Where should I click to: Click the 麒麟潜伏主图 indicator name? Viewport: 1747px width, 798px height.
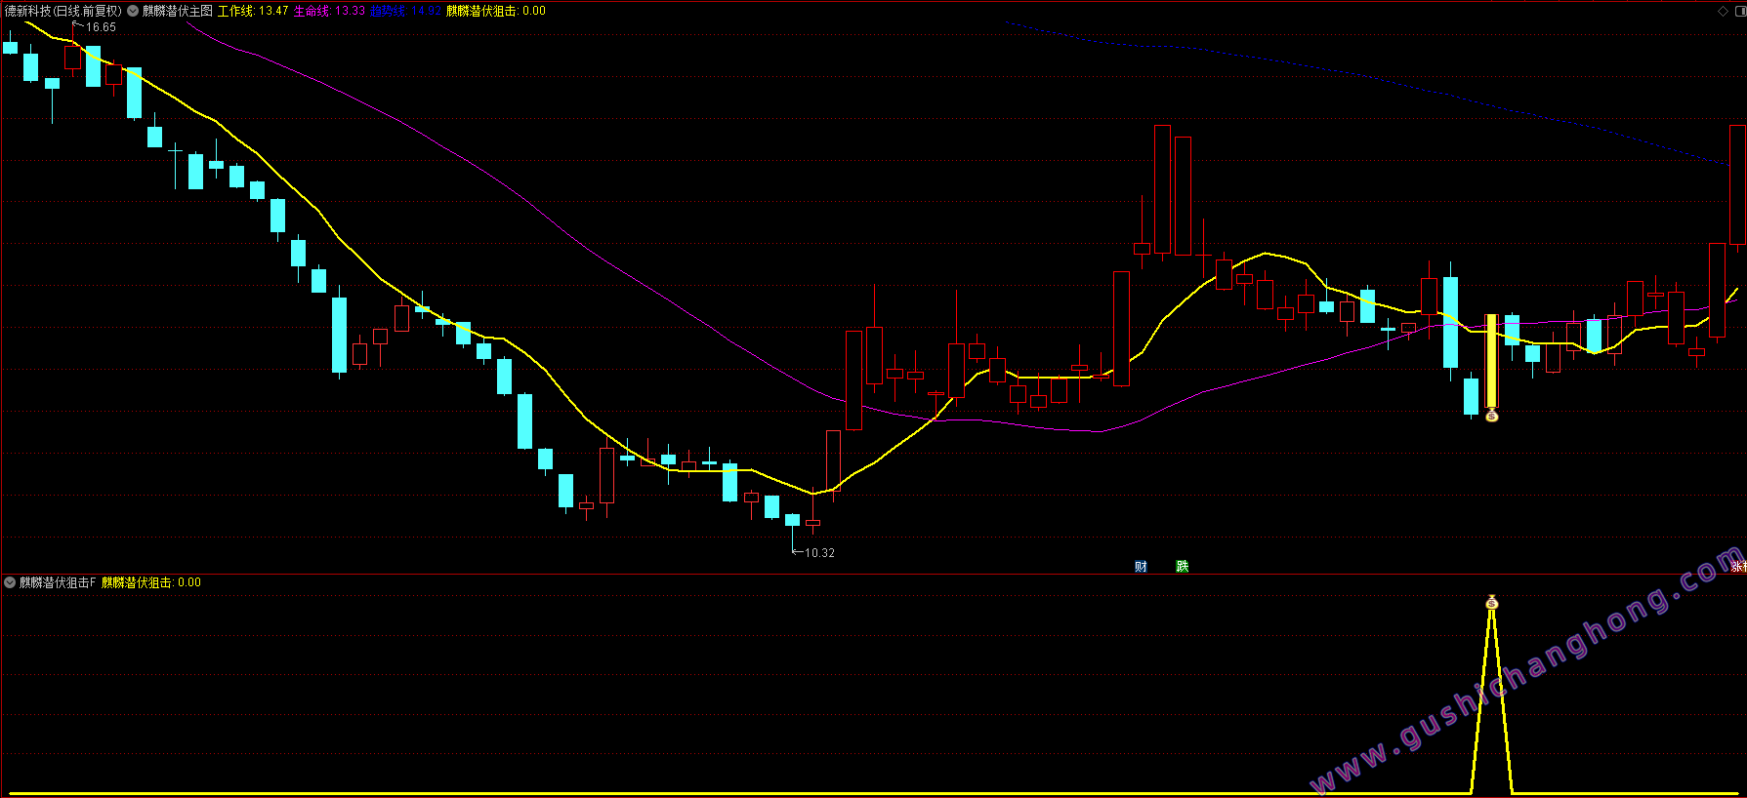point(178,11)
